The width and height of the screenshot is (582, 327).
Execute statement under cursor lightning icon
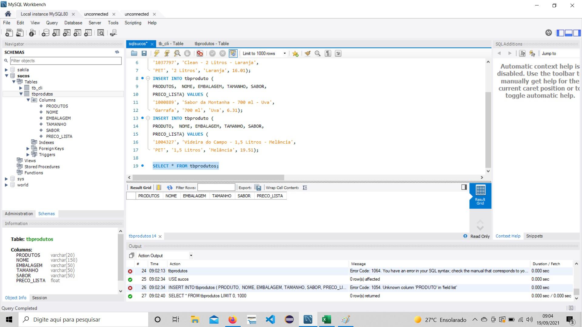[x=167, y=54]
